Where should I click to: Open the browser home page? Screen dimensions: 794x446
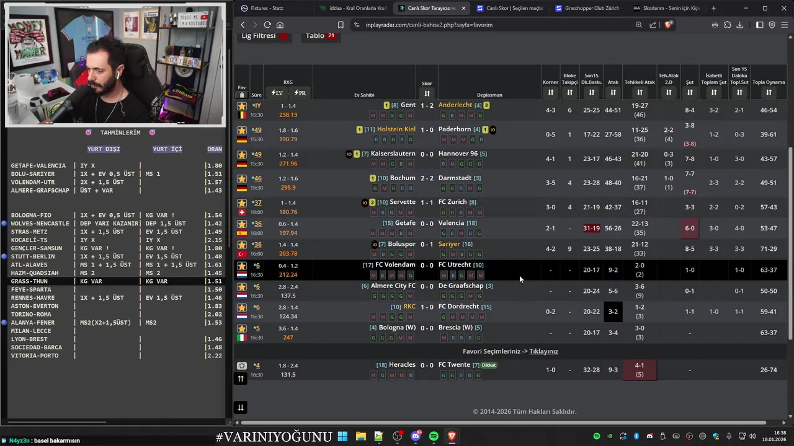pyautogui.click(x=280, y=25)
